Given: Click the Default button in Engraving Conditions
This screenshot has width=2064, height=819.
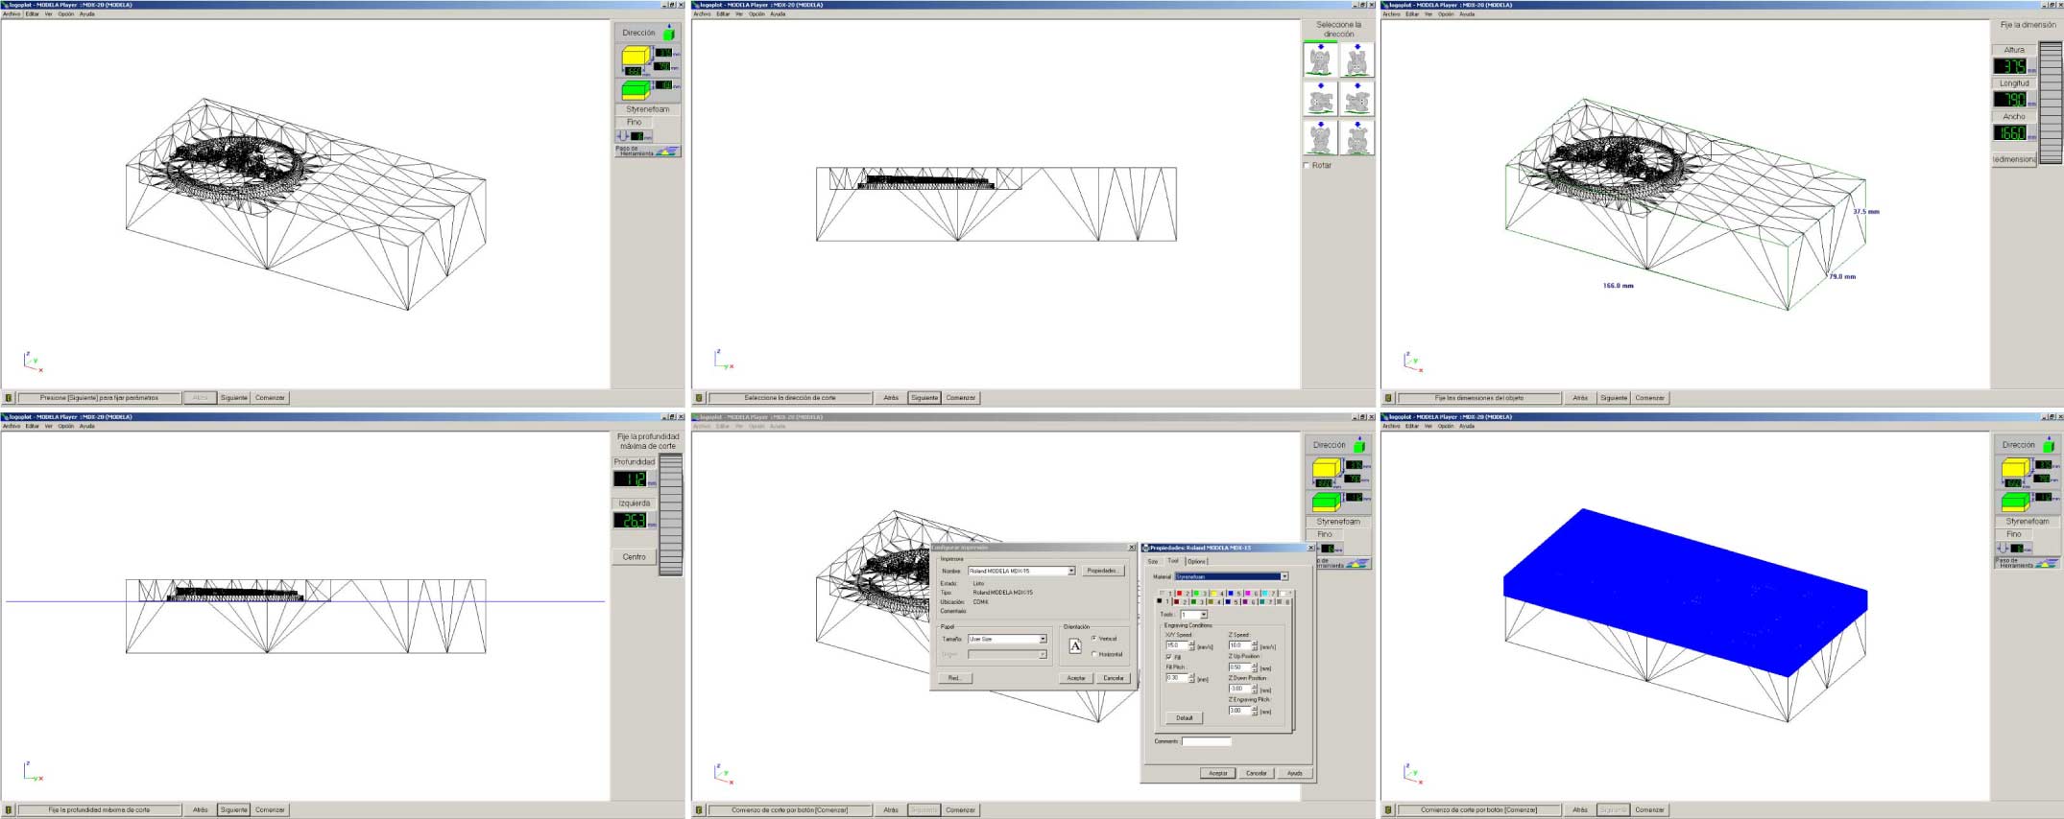Looking at the screenshot, I should pos(1185,717).
